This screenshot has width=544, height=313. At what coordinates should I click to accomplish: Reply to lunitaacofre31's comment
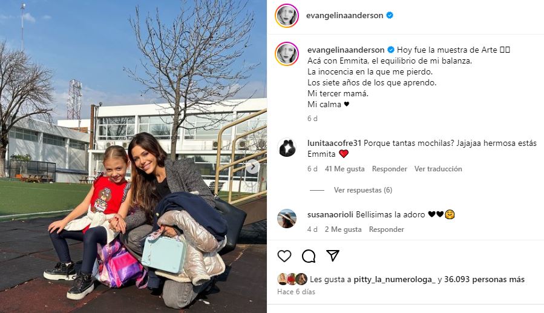click(389, 169)
